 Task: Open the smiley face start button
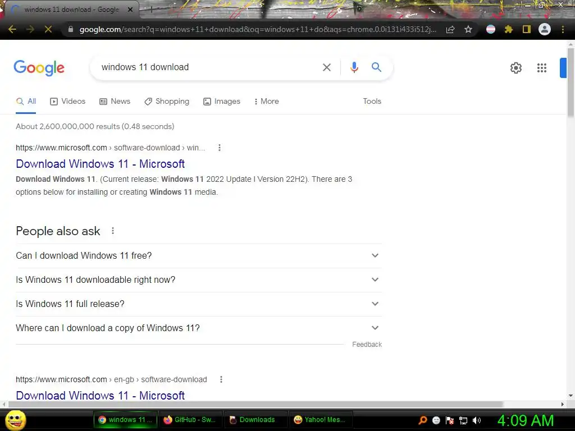pos(15,420)
